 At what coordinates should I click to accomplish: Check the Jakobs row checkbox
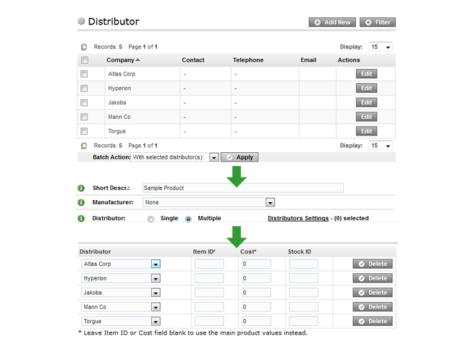point(84,103)
